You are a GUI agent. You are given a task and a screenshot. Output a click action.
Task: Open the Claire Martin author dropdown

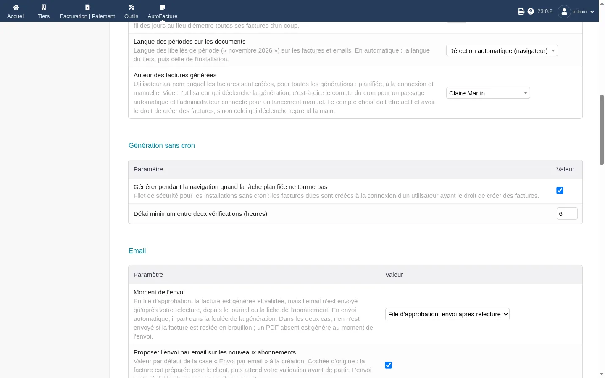pyautogui.click(x=488, y=93)
